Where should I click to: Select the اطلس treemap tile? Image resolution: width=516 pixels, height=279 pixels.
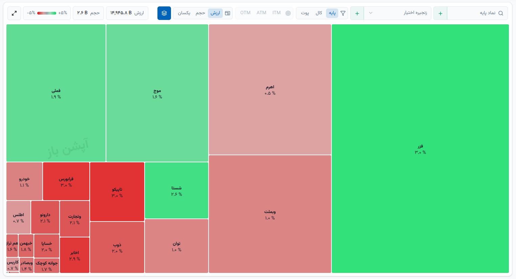pos(18,217)
